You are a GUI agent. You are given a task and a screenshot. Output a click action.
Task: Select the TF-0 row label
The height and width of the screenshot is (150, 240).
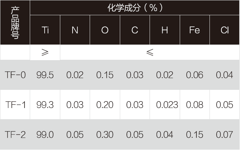pos(15,75)
